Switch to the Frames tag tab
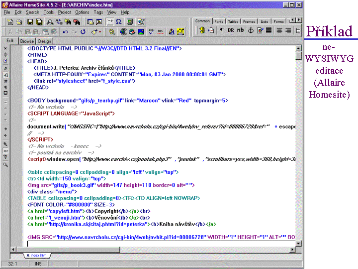The height and width of the screenshot is (269, 358). pos(249,21)
